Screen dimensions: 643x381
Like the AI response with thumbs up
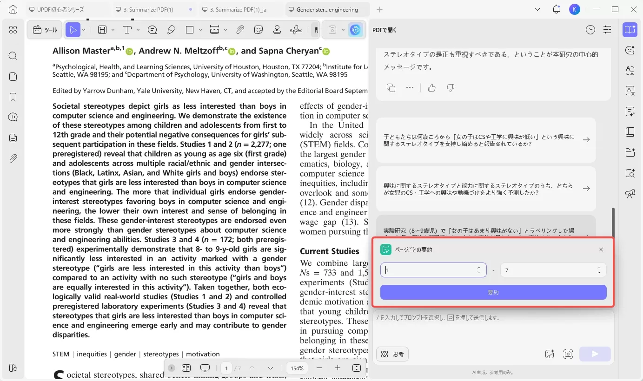(431, 87)
